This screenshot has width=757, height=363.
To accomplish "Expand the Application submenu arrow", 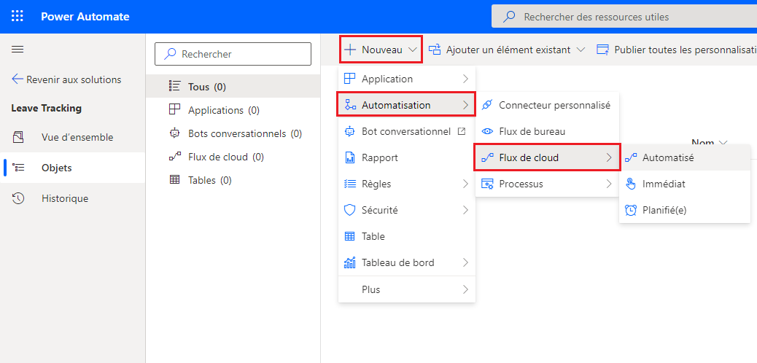I will point(465,79).
